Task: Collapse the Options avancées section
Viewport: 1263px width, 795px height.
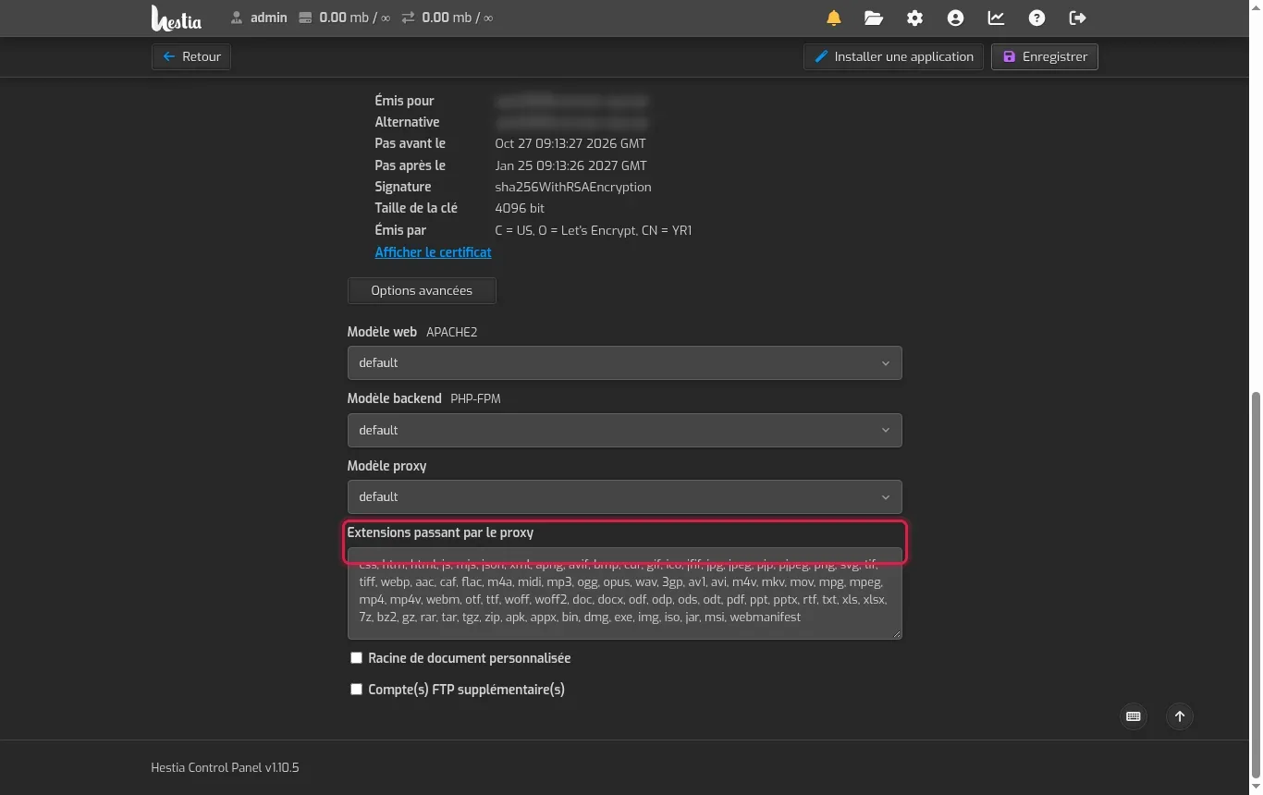Action: (x=422, y=290)
